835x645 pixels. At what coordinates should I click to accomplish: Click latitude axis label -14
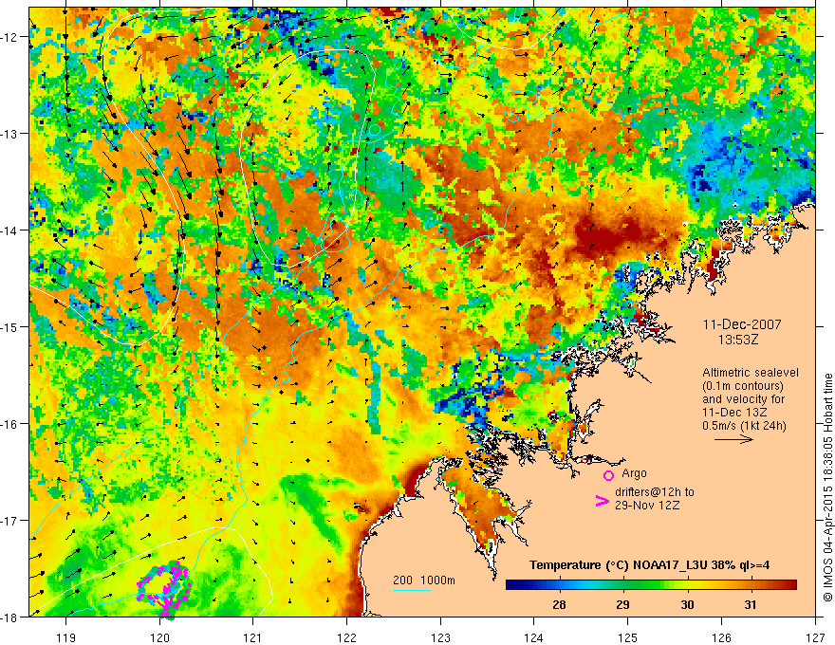click(x=10, y=230)
